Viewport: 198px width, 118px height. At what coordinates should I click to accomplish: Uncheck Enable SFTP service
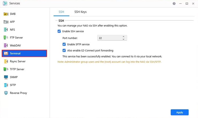64,44
